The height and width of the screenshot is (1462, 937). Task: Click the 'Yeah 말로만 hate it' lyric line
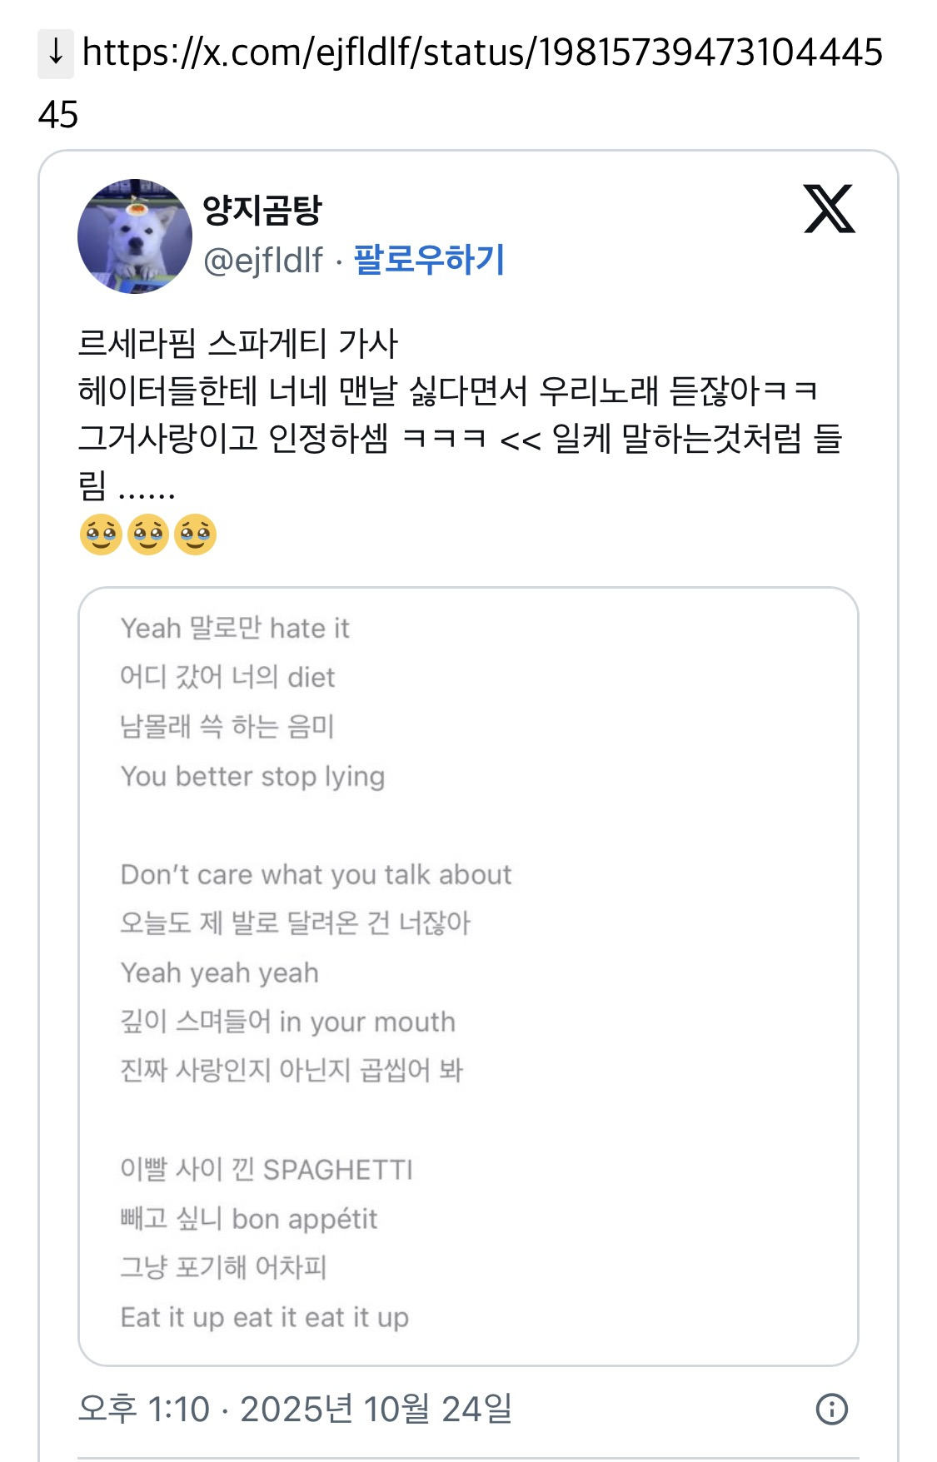[235, 628]
